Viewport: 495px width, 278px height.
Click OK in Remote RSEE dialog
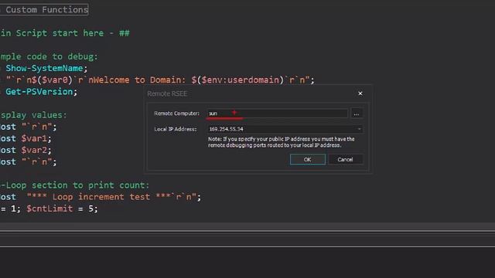coord(308,160)
